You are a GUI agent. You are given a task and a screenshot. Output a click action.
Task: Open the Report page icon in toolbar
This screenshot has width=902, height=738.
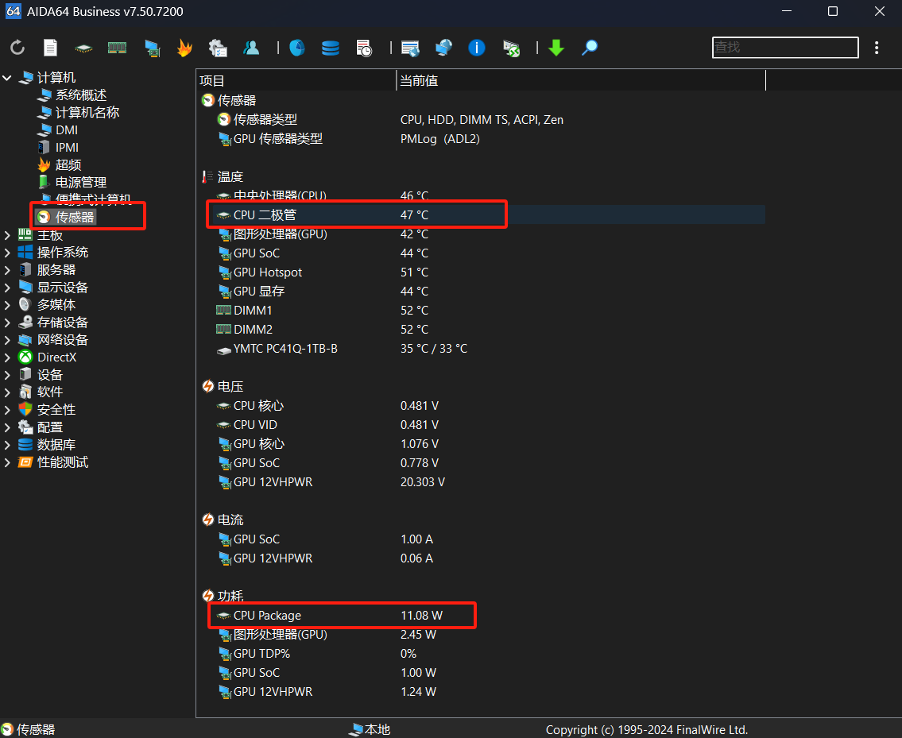pos(51,48)
